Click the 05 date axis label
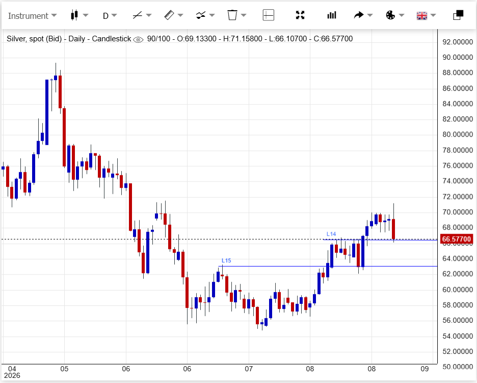 coord(64,369)
